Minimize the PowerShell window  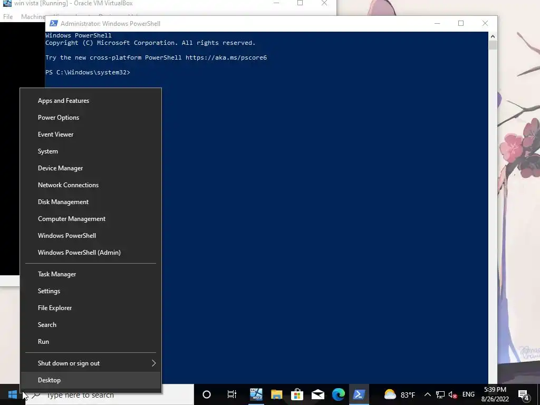pos(437,23)
